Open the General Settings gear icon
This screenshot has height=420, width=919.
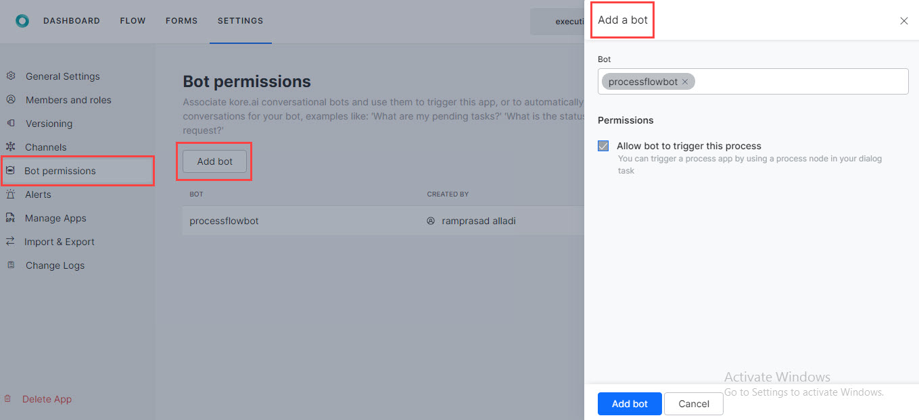tap(11, 76)
